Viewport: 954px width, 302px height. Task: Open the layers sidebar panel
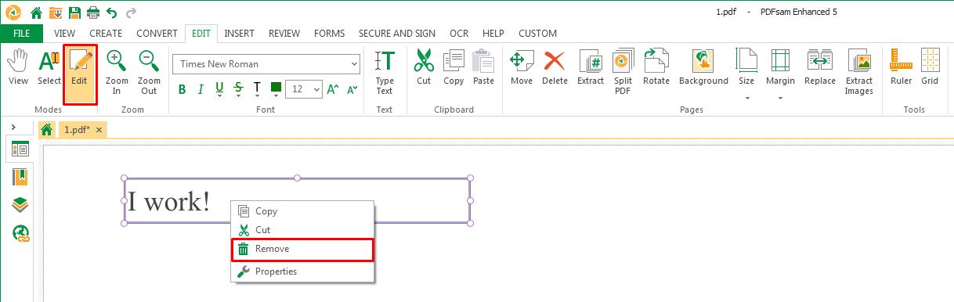tap(20, 204)
